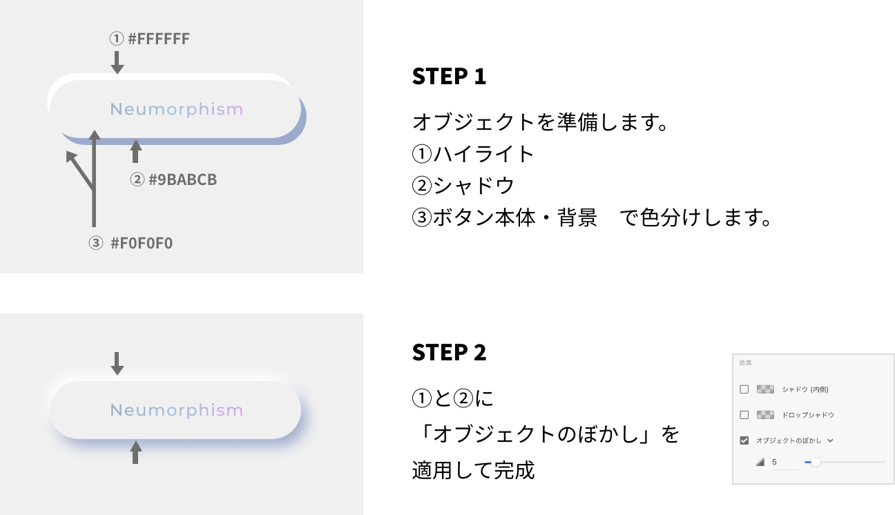This screenshot has height=515, width=895.
Task: Click the ③ #F0F0F0 color label
Action: click(131, 243)
